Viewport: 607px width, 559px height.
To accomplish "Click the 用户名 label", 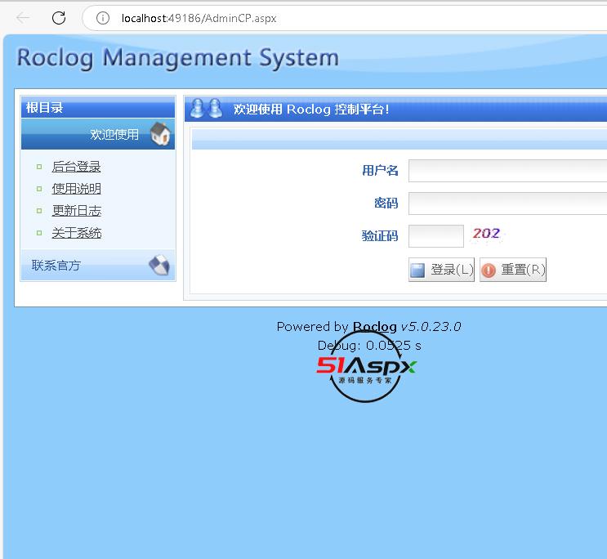I will (380, 171).
